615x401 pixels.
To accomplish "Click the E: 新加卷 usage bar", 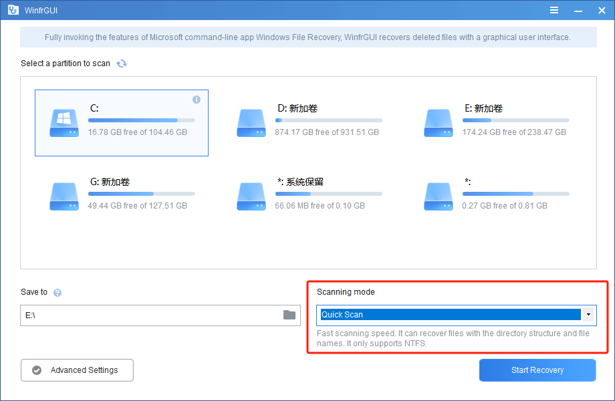I will [516, 120].
